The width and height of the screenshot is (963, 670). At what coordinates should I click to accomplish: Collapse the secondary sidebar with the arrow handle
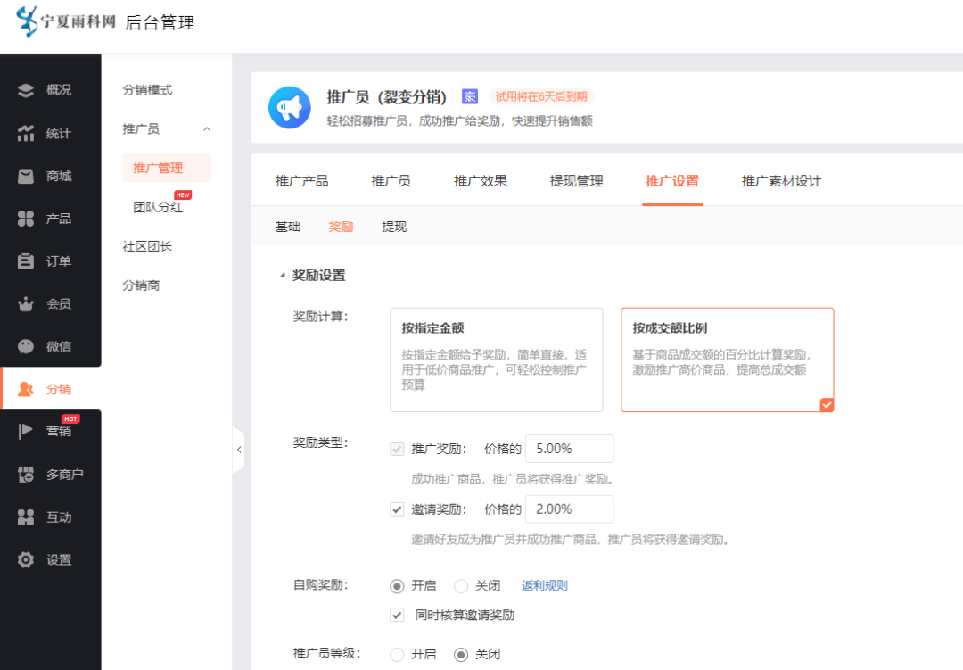coord(239,450)
